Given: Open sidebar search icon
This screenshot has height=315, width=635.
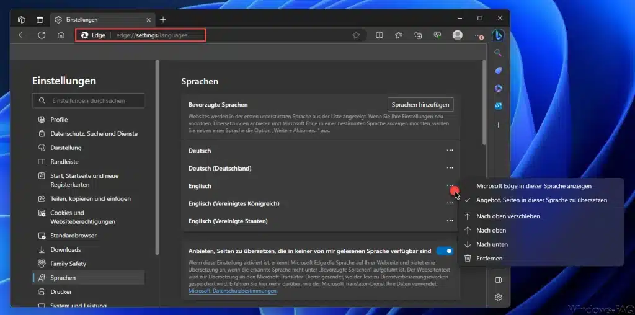Looking at the screenshot, I should (499, 53).
